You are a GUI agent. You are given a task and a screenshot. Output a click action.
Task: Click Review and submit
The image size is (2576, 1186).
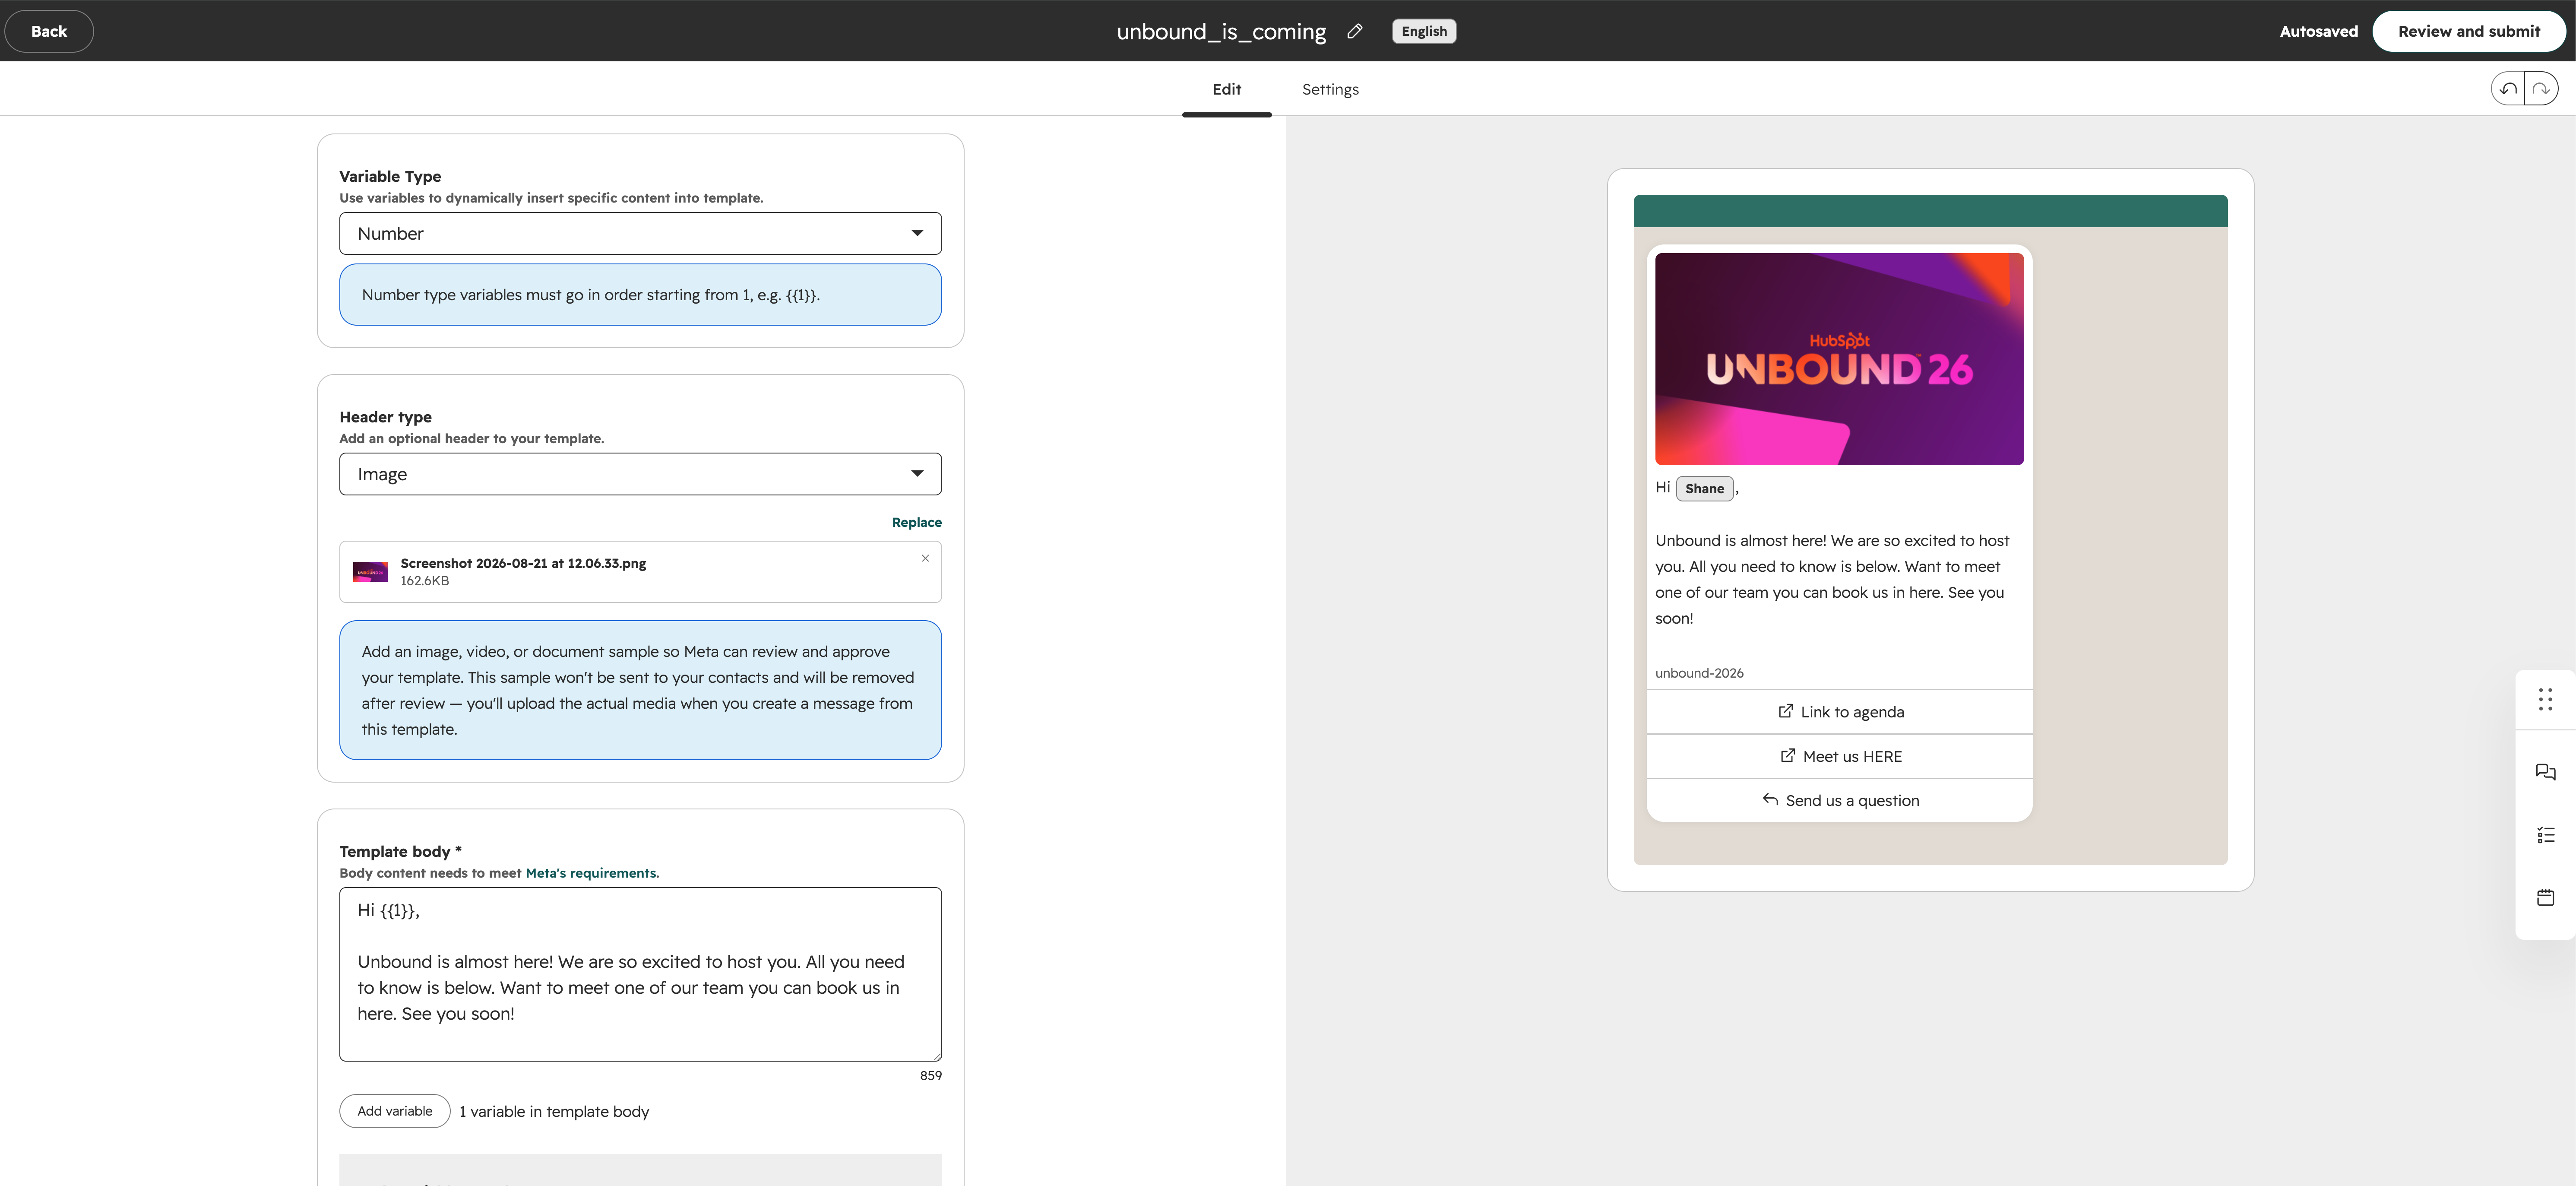coord(2468,31)
